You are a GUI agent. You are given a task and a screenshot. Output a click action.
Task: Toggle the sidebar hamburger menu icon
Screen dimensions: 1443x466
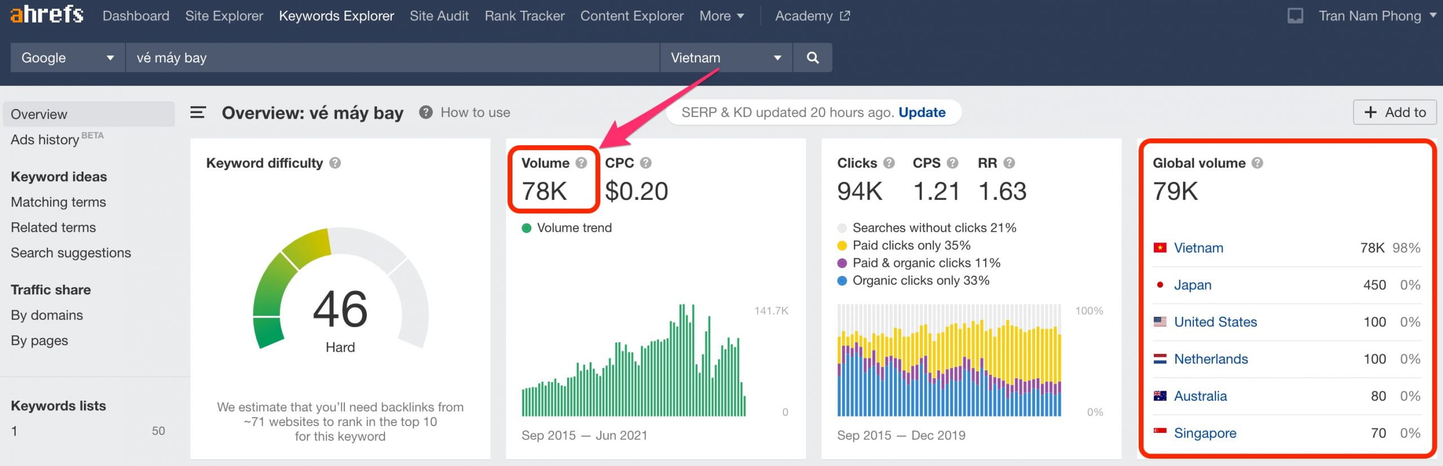tap(198, 113)
